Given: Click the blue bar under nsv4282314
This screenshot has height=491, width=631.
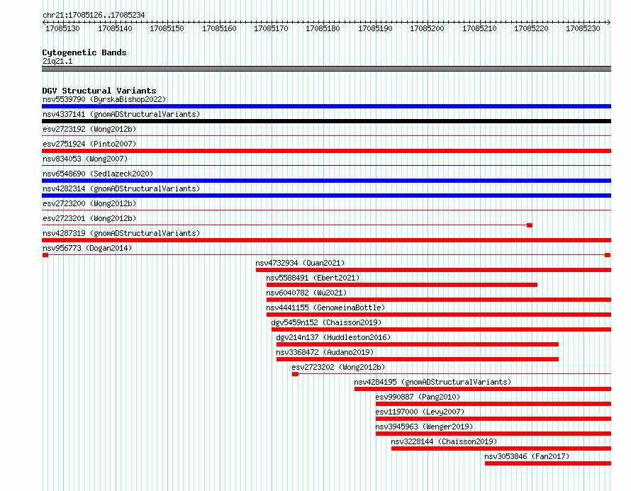Looking at the screenshot, I should tap(326, 196).
